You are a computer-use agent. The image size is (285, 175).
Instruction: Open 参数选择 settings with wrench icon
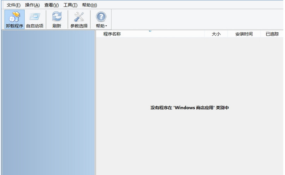point(79,19)
